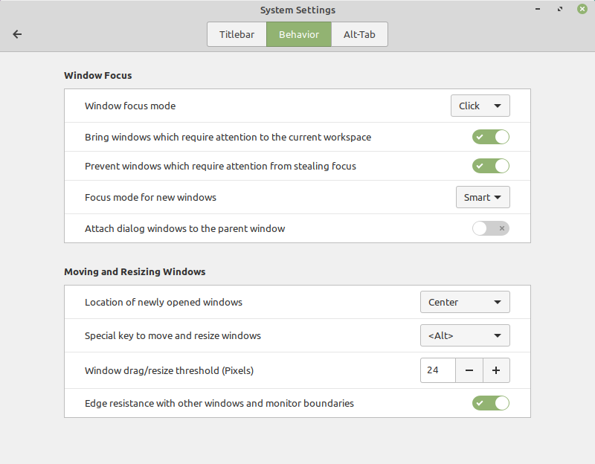Enable Attach dialog windows to parent window
595x464 pixels.
click(491, 228)
